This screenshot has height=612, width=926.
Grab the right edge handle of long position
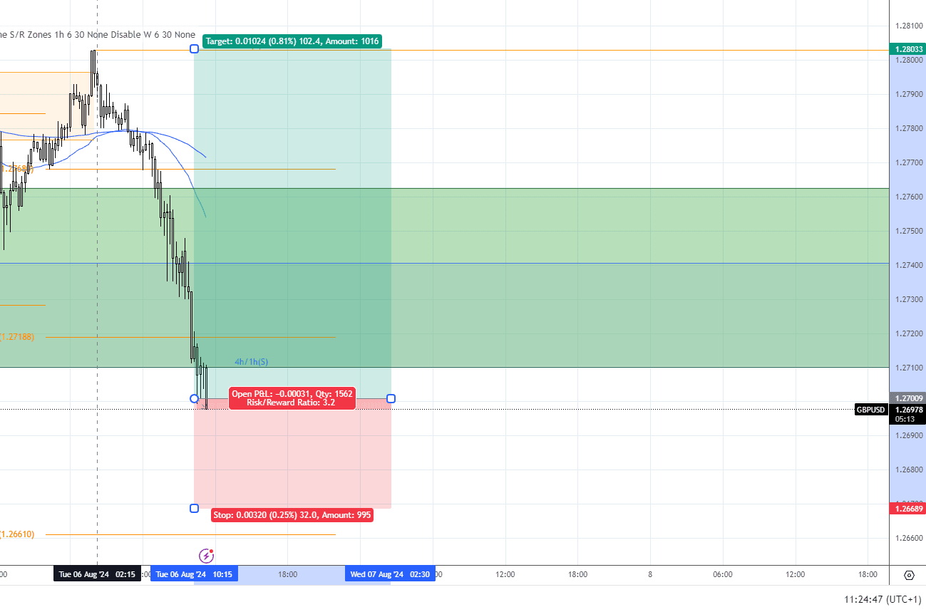click(x=391, y=398)
